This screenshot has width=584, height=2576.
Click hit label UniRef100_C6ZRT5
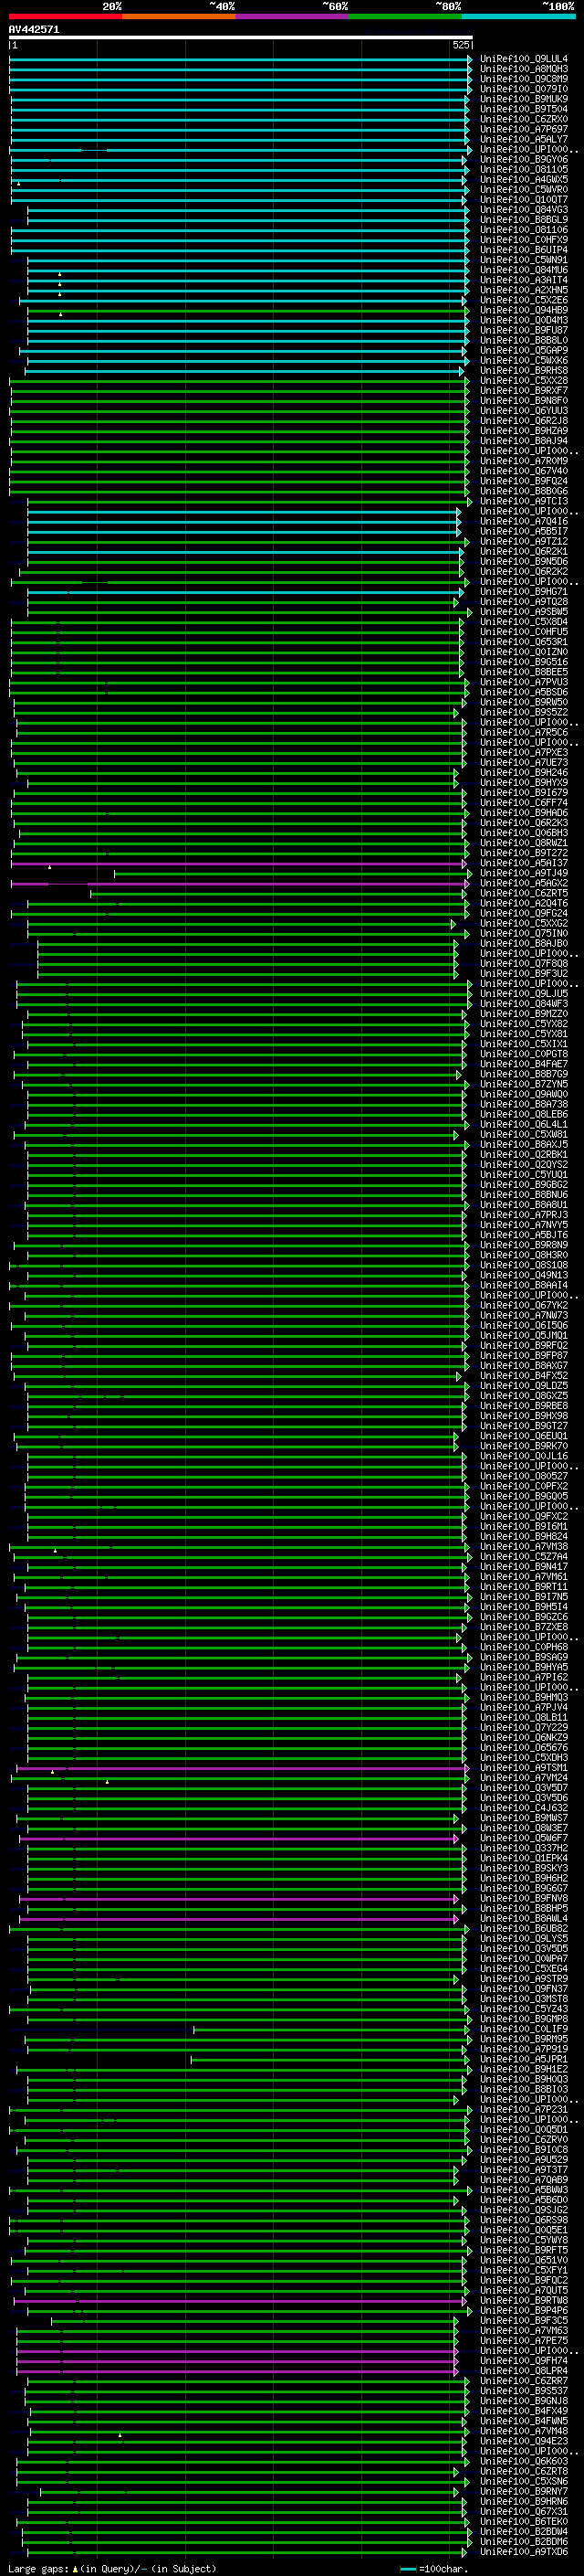pyautogui.click(x=523, y=894)
